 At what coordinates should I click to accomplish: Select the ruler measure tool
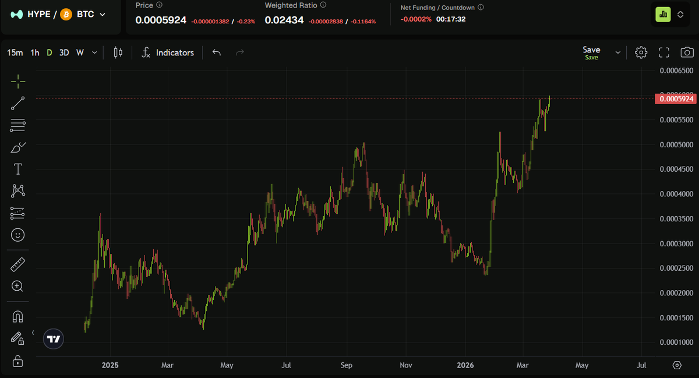pyautogui.click(x=18, y=265)
